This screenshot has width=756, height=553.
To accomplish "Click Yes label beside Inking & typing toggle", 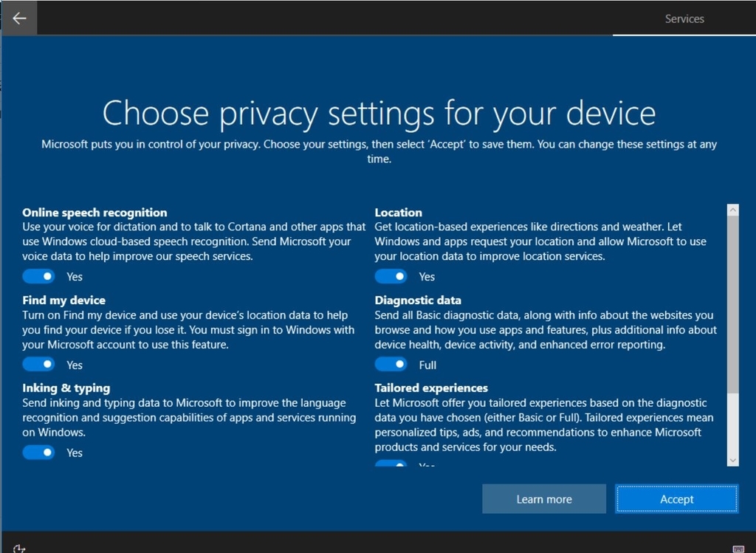I will 75,453.
